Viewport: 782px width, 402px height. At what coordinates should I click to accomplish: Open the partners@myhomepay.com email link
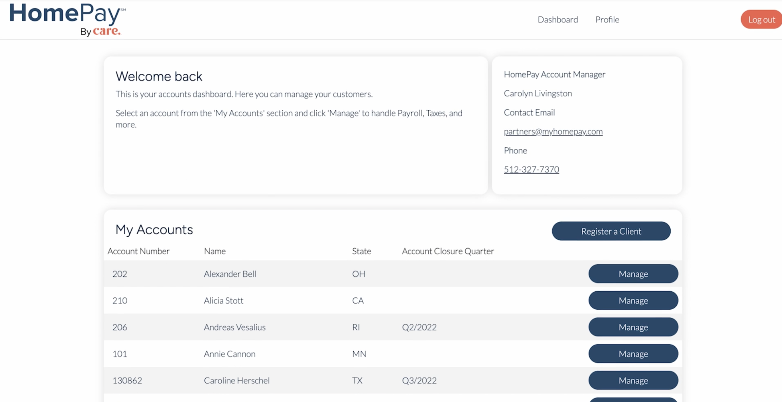point(553,131)
